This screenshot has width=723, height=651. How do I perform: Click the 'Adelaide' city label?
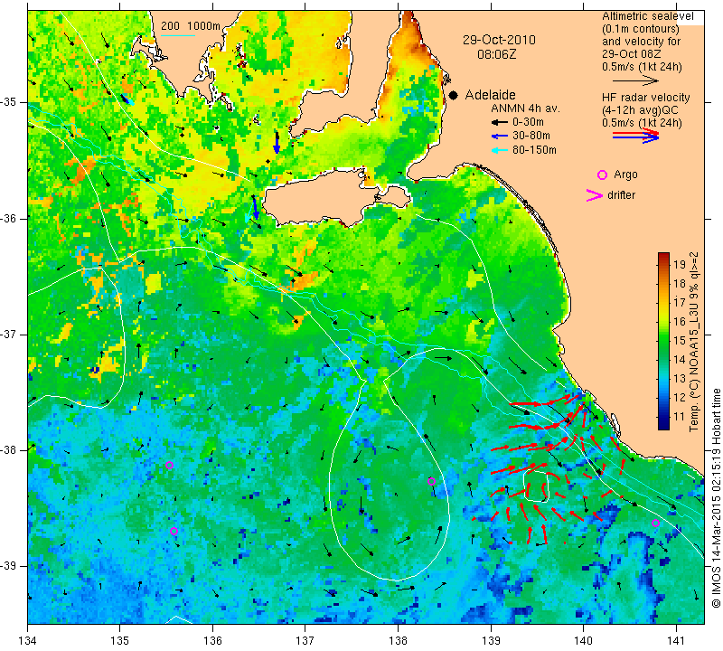490,95
